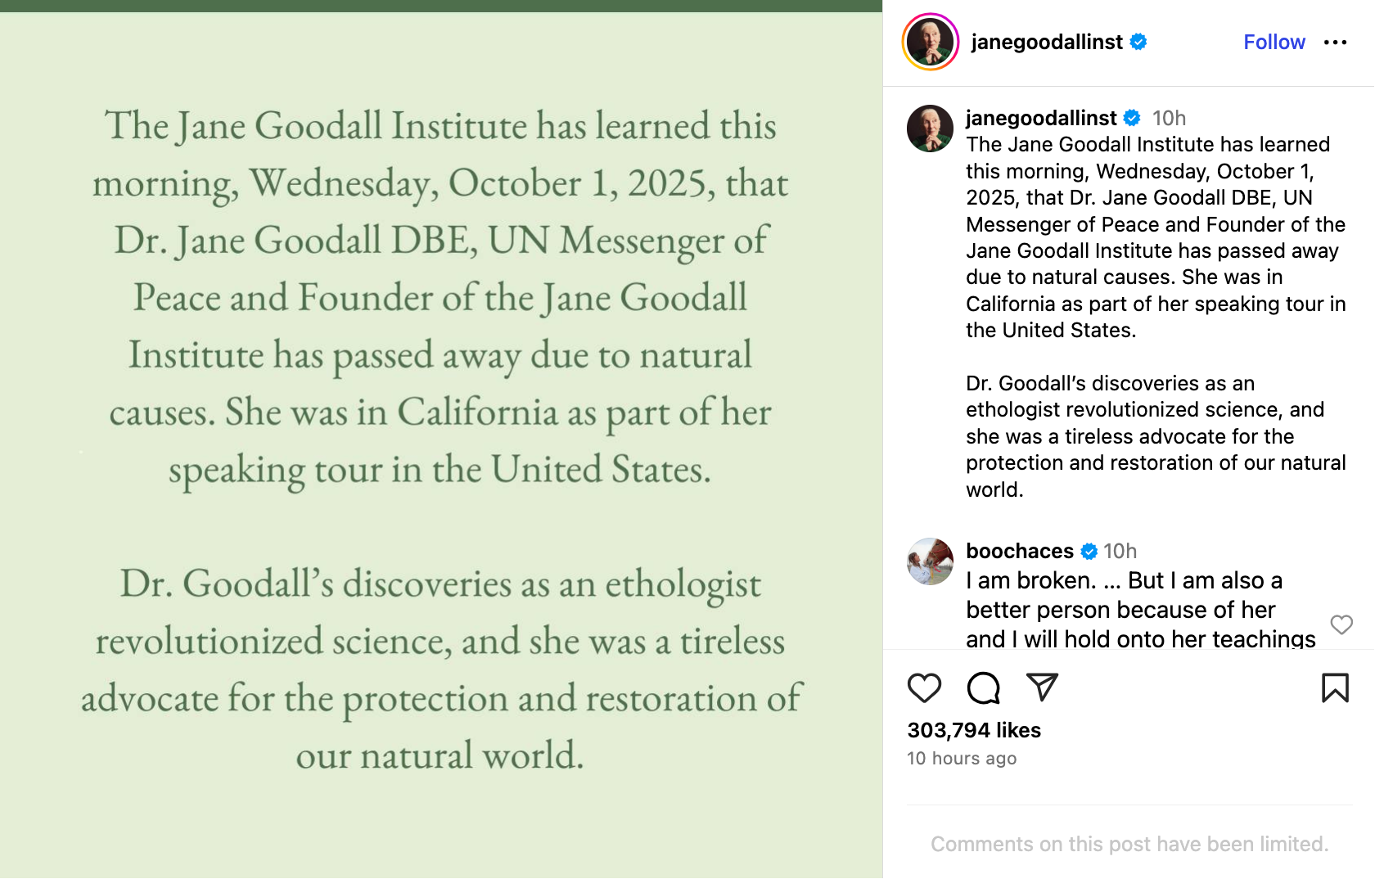The width and height of the screenshot is (1375, 879).
Task: Open the janegoodallinst avatar beside the caption
Action: (x=930, y=128)
